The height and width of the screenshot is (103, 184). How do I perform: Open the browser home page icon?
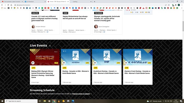point(11,5)
